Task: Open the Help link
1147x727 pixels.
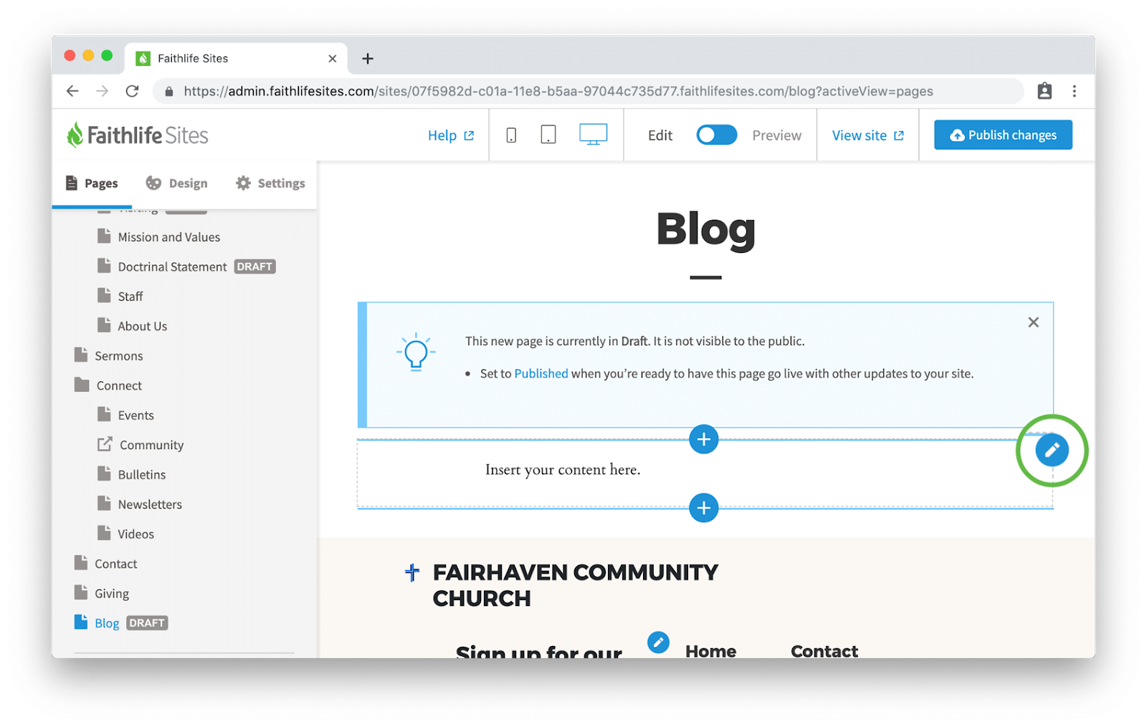Action: (x=450, y=135)
